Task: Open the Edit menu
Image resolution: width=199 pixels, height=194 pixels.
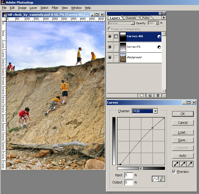Action: pyautogui.click(x=12, y=8)
